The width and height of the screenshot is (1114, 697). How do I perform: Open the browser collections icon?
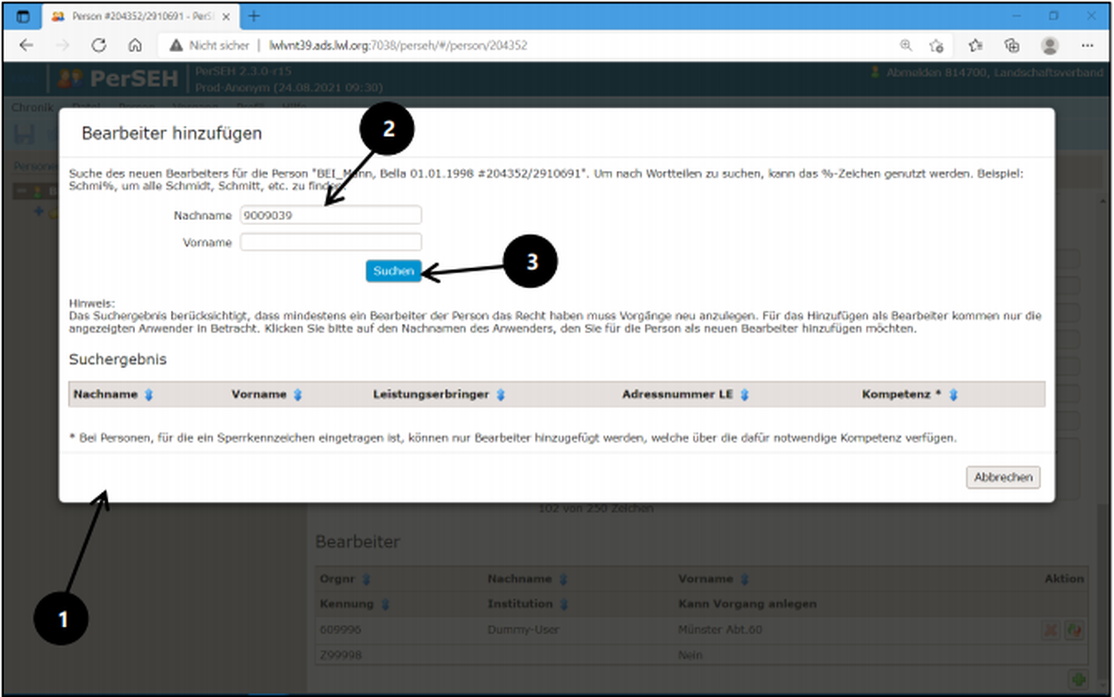tap(1012, 46)
